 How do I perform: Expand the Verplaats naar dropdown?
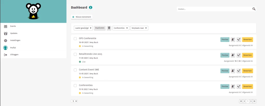click(x=139, y=28)
